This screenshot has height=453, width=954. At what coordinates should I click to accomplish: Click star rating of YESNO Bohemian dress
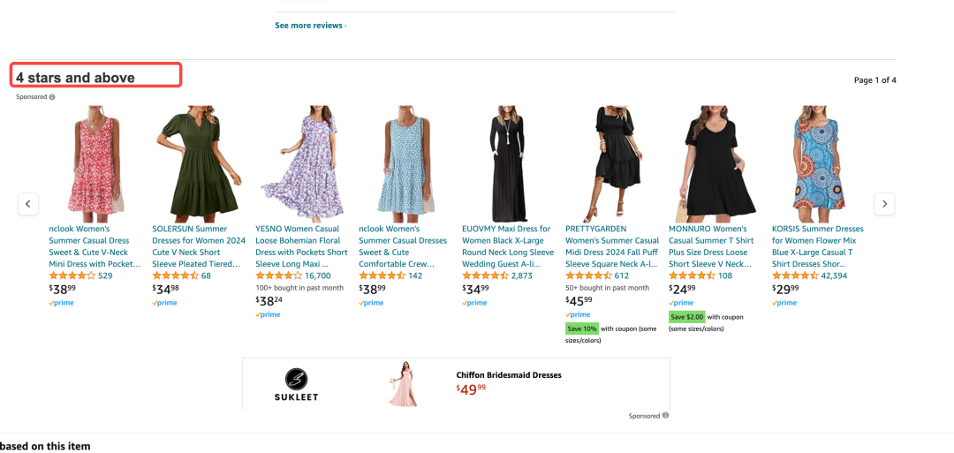tap(278, 276)
